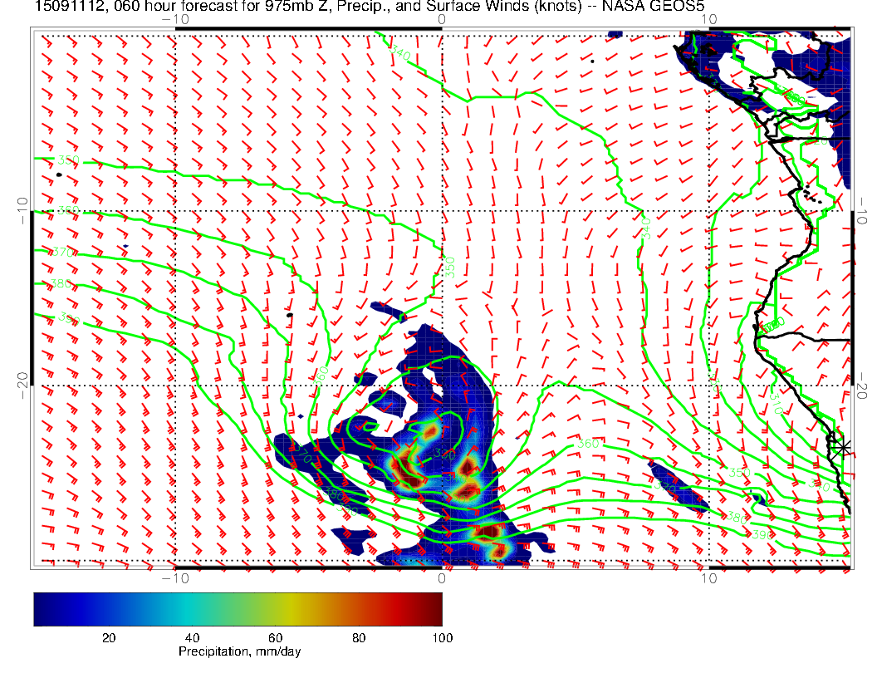Click the black asterisk marker on the coast
Screen dimensions: 877x678
point(843,447)
